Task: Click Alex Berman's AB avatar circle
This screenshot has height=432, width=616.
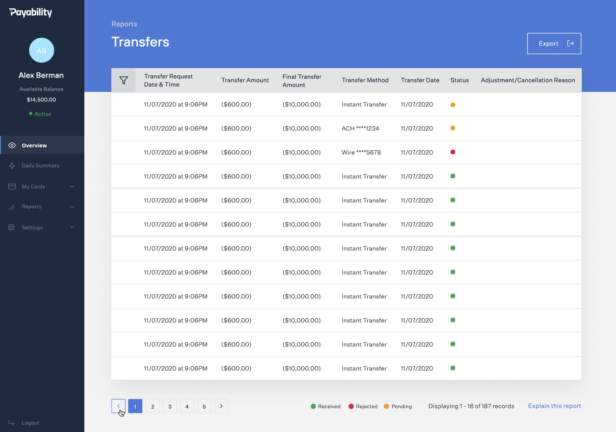Action: coord(41,50)
